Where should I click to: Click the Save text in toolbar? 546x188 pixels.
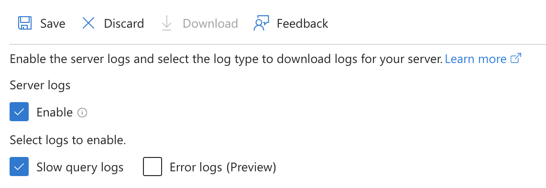click(53, 24)
